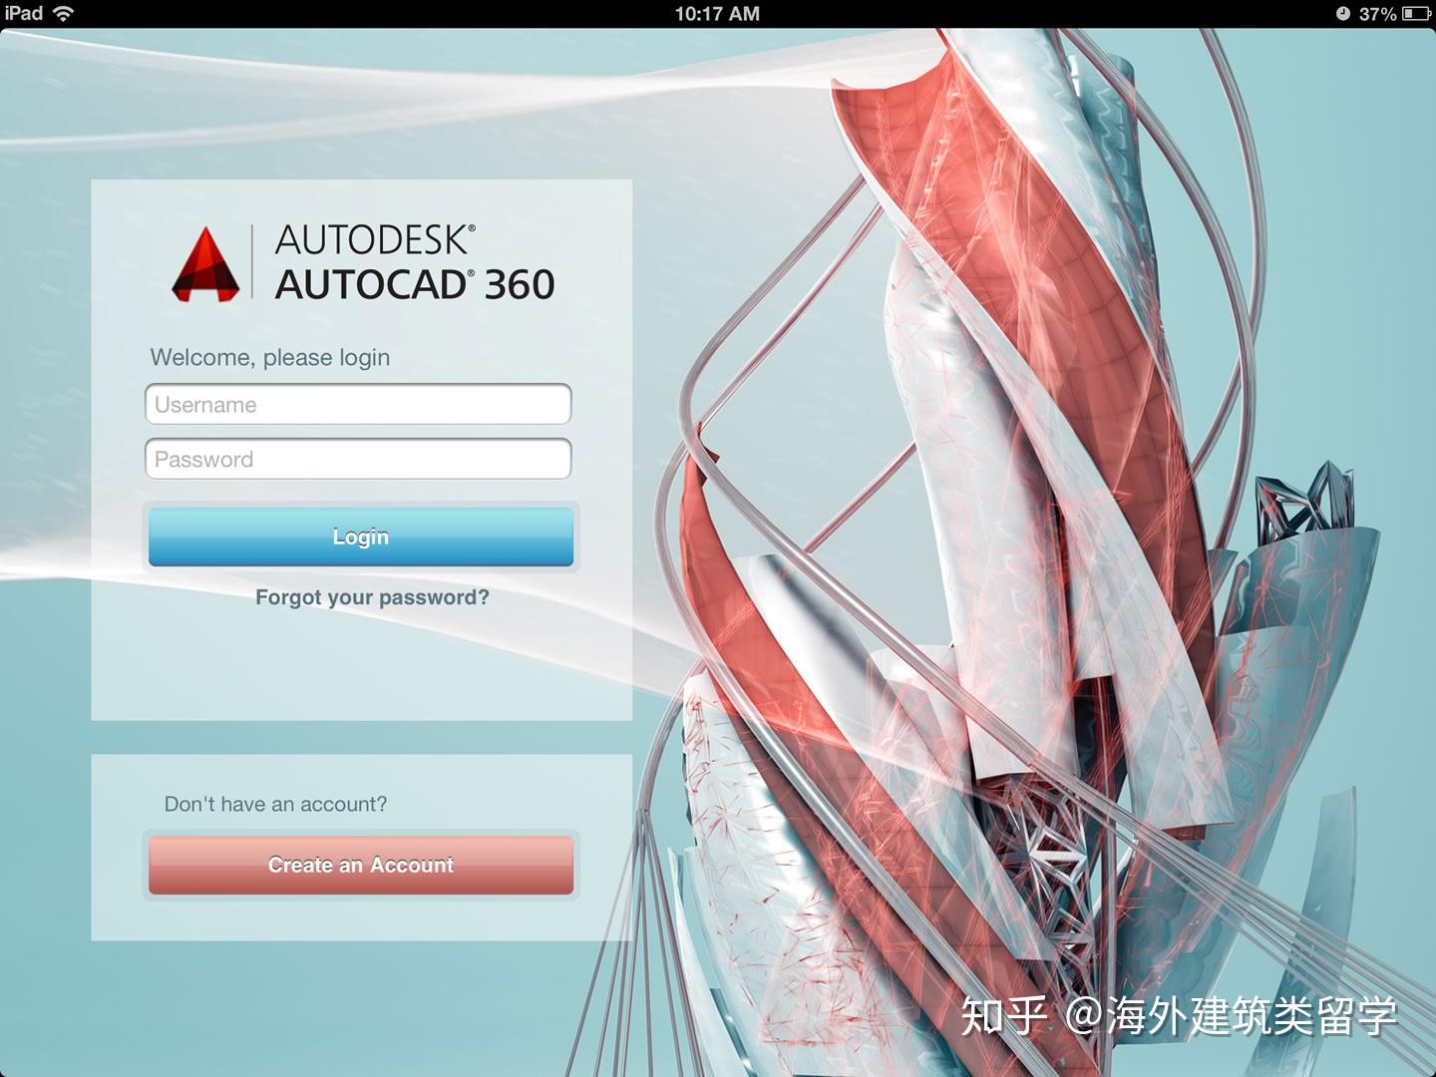Tap the battery icon in status bar

[1416, 14]
